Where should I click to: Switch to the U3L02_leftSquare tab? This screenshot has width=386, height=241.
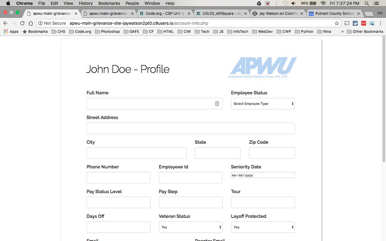click(x=221, y=13)
